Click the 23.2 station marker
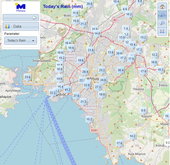Image resolution: width=170 pixels, height=165 pixels. [102, 70]
